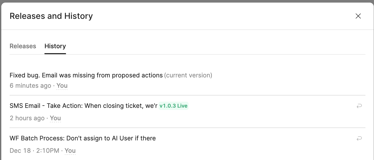Screen dimensions: 374x160
Task: Restore the SMS Email Take Action version
Action: 359,106
